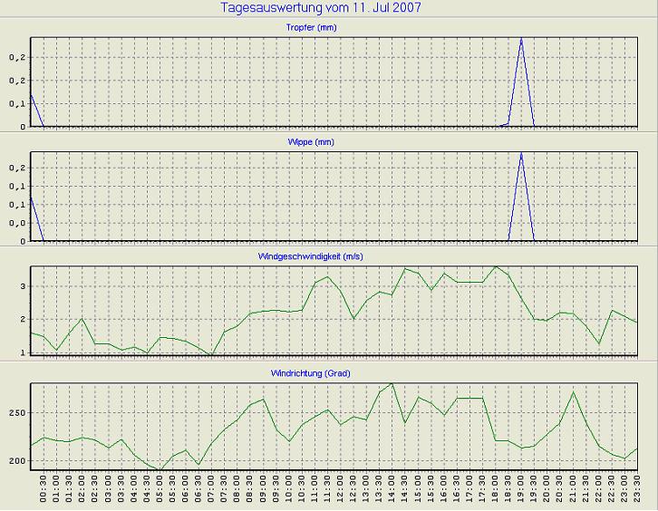Click the 250 label on Windrichtung axis
Screen dimensions: 658x511
click(15, 412)
